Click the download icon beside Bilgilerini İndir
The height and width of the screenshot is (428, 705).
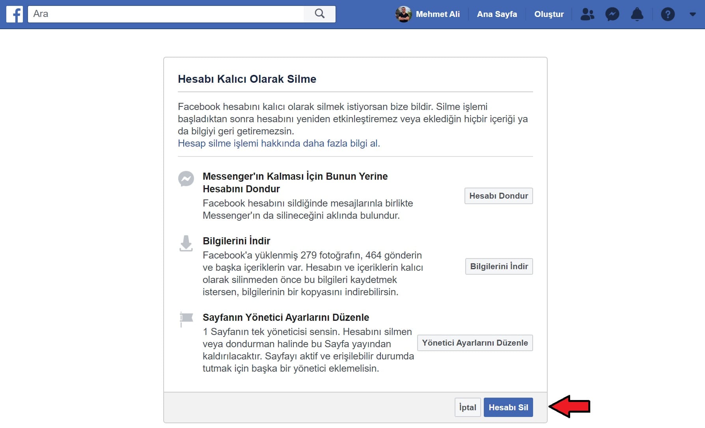pos(186,244)
